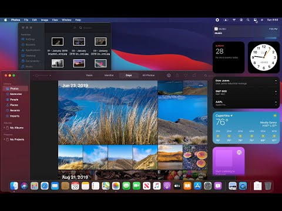Expand the My Albums chevron
Screen dimensions: 282x211
pyautogui.click(x=4, y=128)
